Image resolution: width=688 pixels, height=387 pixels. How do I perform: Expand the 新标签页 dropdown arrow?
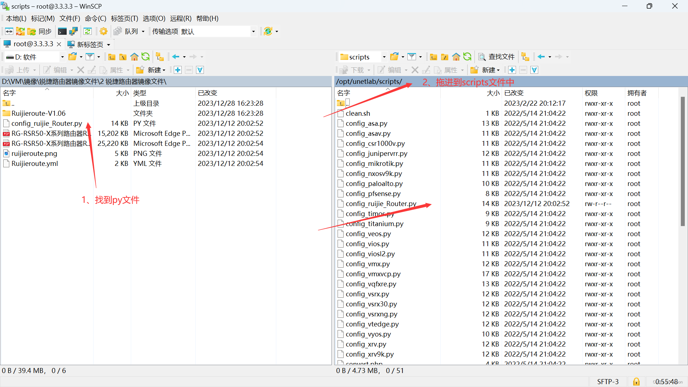[x=109, y=45]
